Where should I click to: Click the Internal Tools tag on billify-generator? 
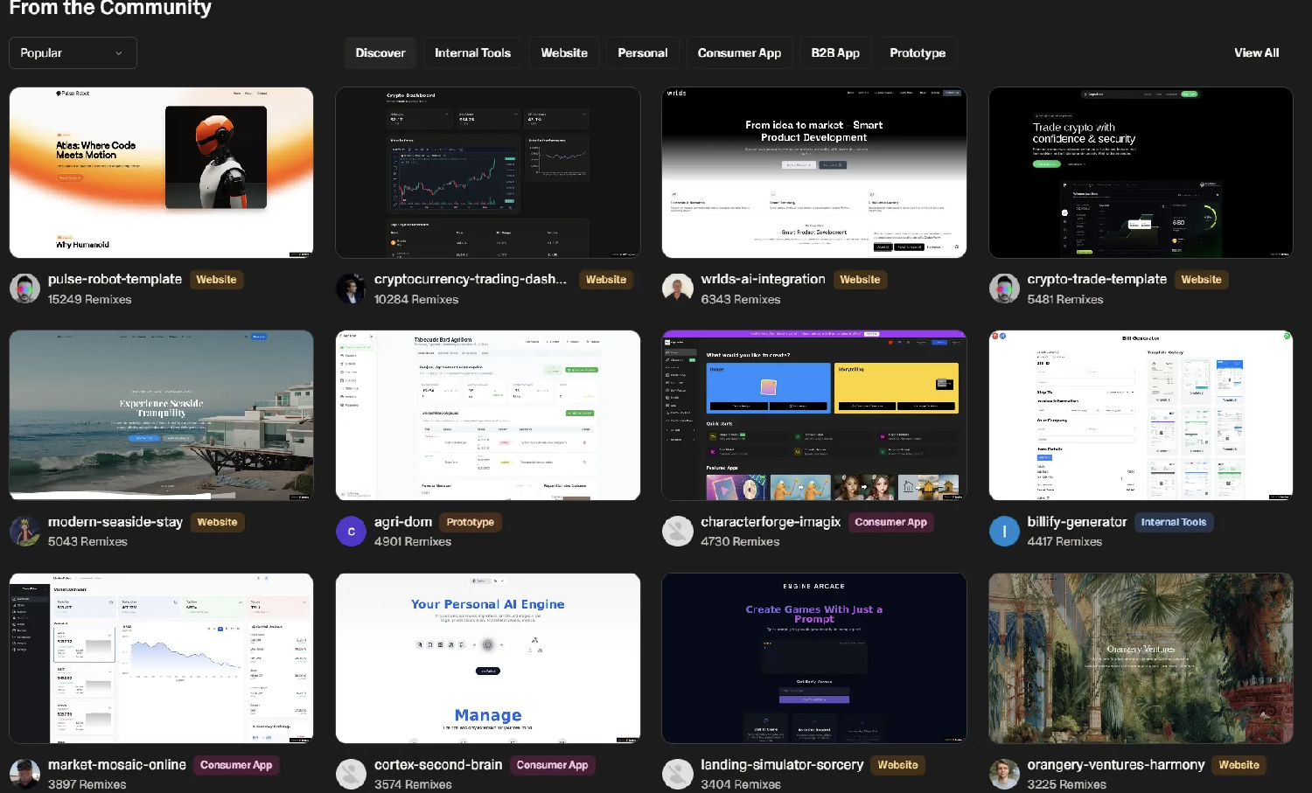coord(1173,522)
